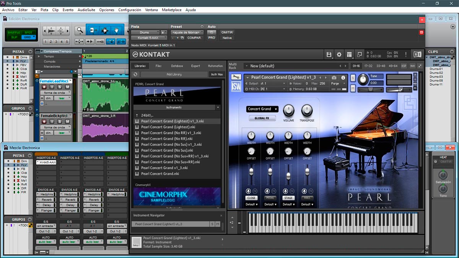
Task: Click the library refresh icon next to Add Library
Action: [x=135, y=75]
